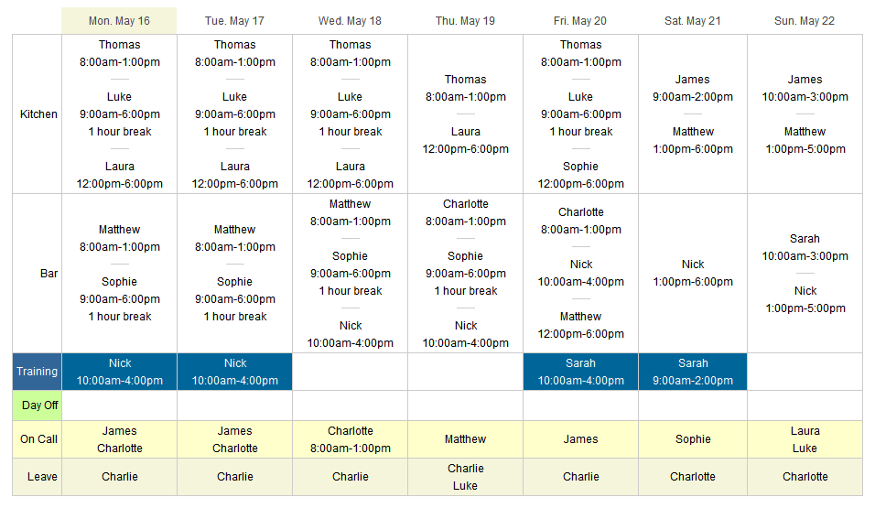875x508 pixels.
Task: Click the empty Wednesday Training cell
Action: (350, 372)
